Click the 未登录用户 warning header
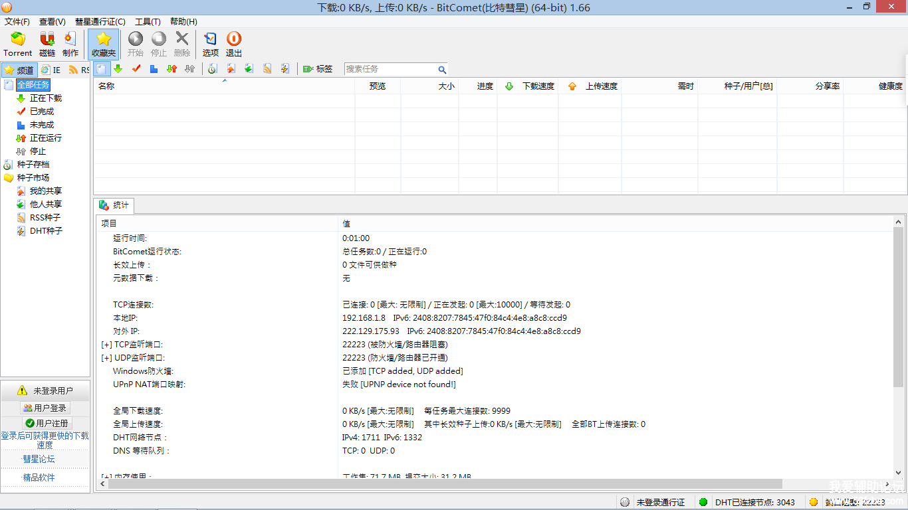 coord(45,391)
